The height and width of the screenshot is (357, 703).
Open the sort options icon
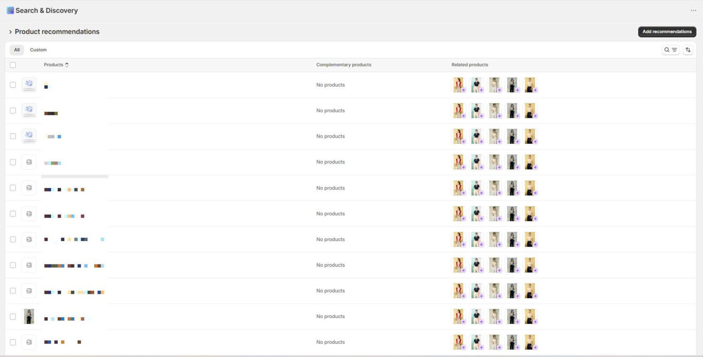coord(688,50)
